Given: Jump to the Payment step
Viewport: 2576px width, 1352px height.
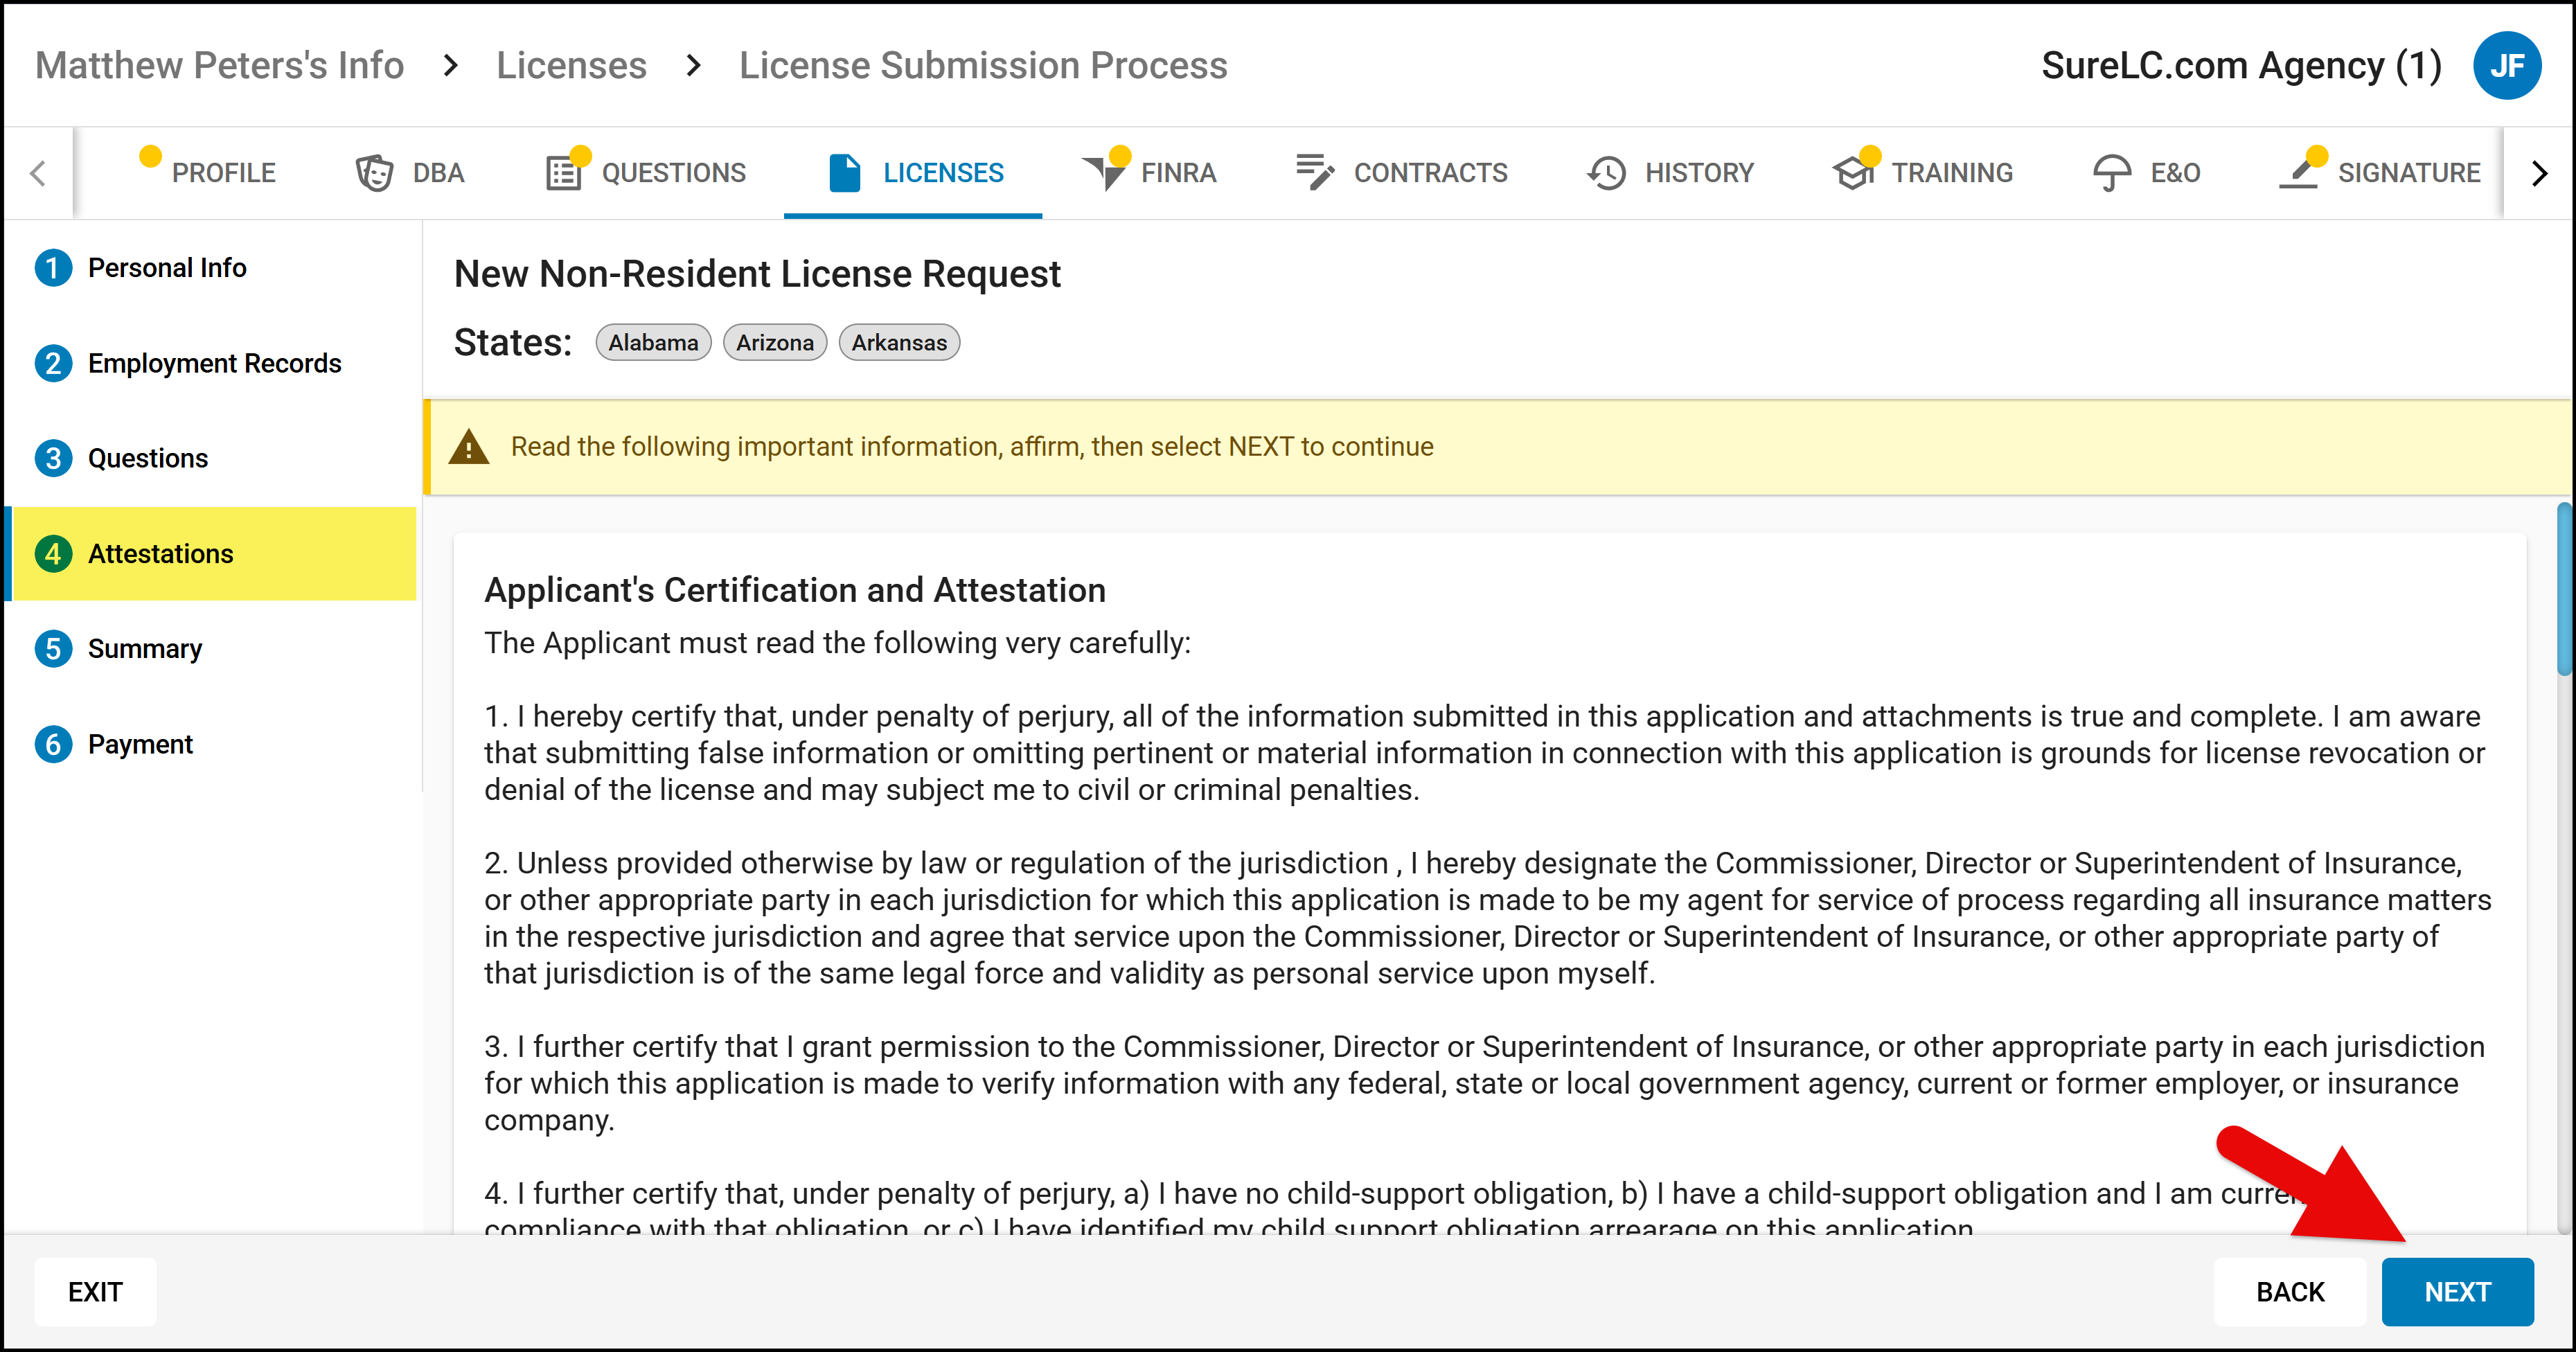Looking at the screenshot, I should (212, 744).
